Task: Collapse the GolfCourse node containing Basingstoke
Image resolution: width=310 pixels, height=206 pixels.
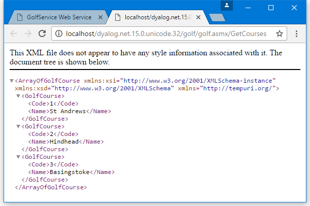Action: click(x=19, y=157)
